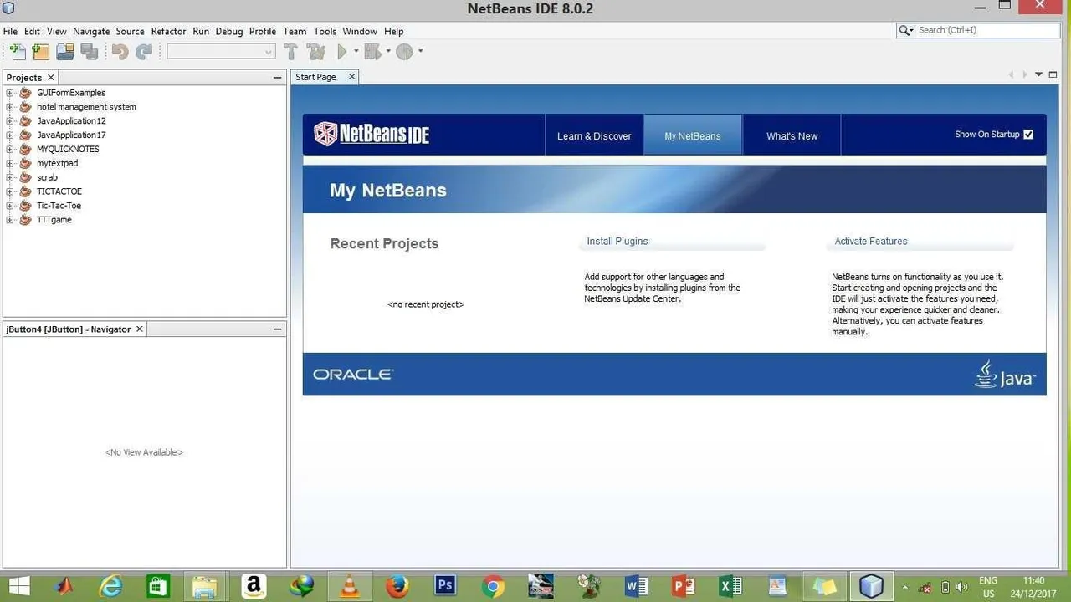Click the Debug Project toolbar icon
Screen dimensions: 1071x602
[x=373, y=52]
